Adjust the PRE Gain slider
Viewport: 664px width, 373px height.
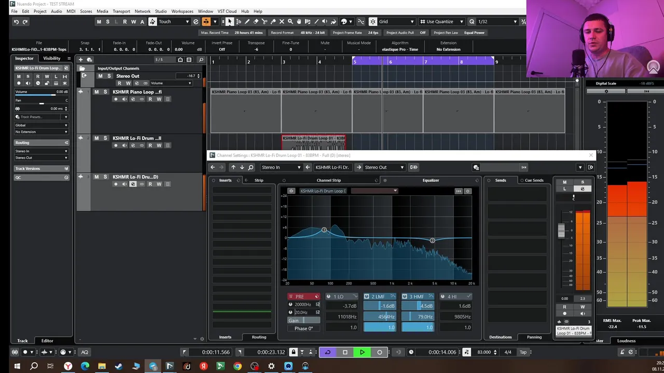[x=304, y=321]
